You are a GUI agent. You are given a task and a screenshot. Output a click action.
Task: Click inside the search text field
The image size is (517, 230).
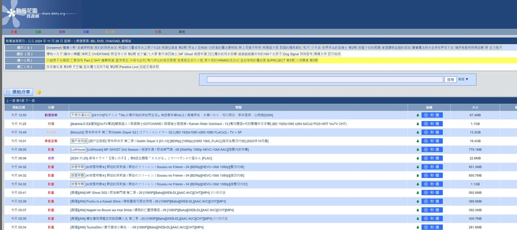click(x=325, y=79)
